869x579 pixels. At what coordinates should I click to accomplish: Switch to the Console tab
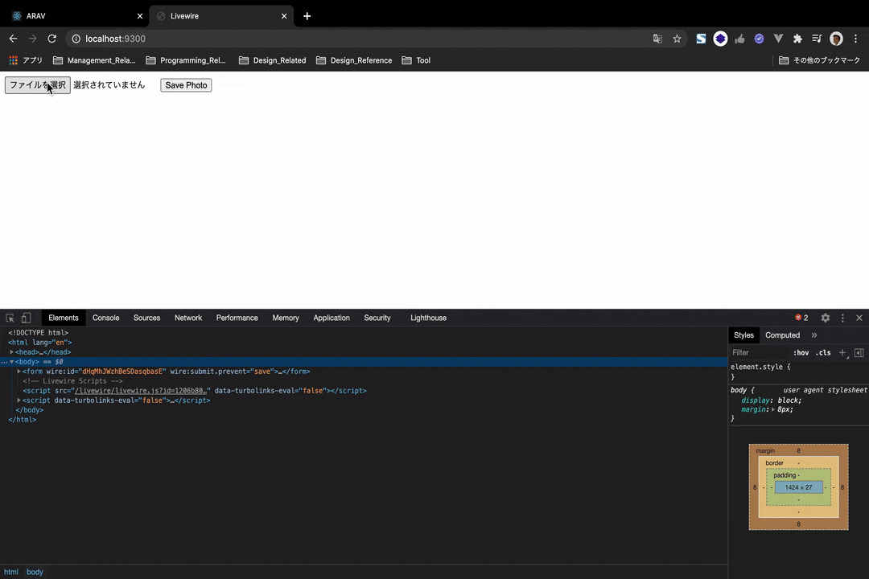coord(105,318)
